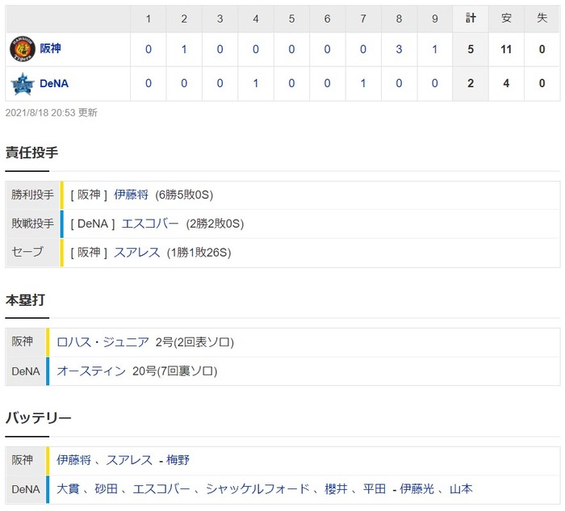The width and height of the screenshot is (565, 511).
Task: Click the DeNA BayStars star logo
Action: point(23,84)
